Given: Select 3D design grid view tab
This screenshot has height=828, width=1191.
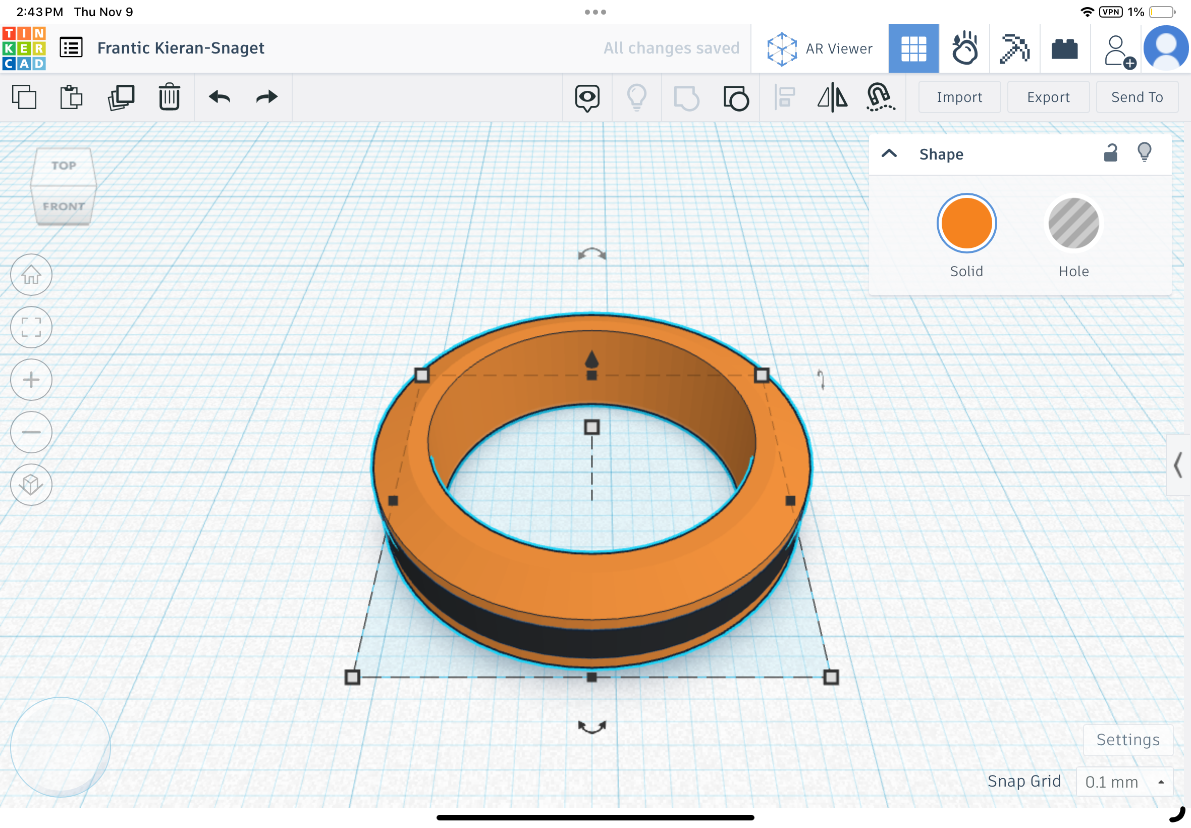Looking at the screenshot, I should pos(913,49).
